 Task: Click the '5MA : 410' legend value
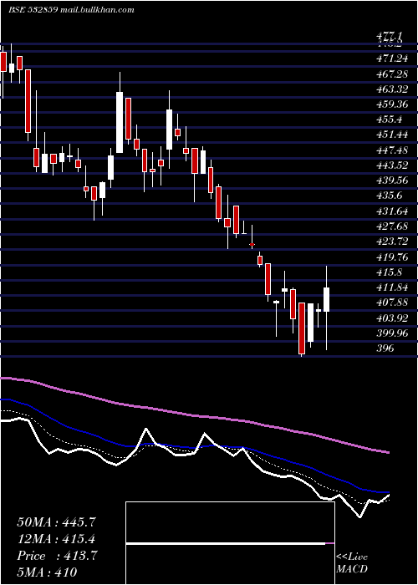[x=47, y=572]
